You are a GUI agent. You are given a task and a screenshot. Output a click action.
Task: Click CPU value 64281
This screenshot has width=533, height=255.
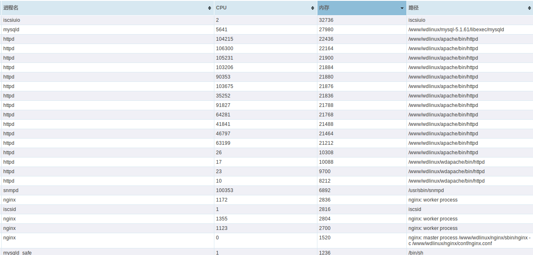click(223, 115)
